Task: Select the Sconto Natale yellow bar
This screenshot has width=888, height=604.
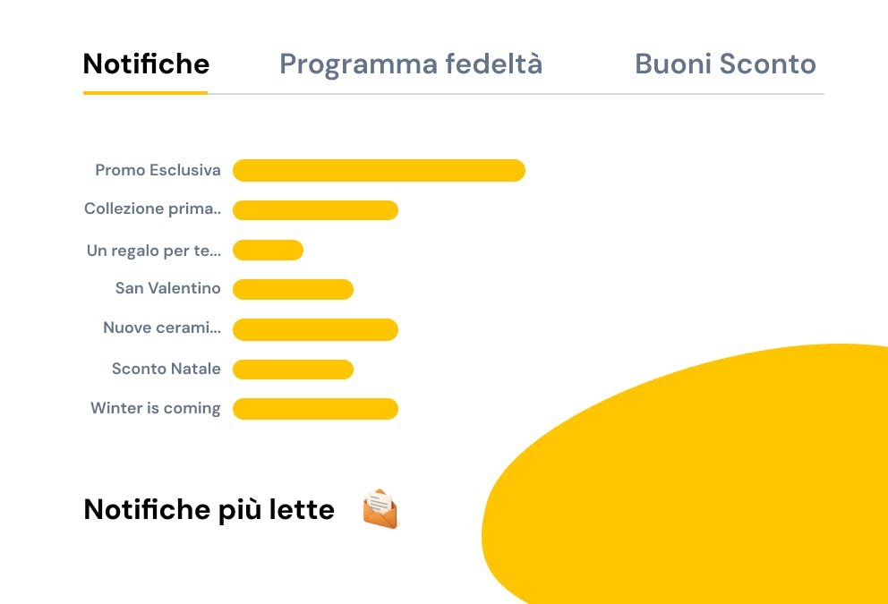Action: click(x=293, y=369)
